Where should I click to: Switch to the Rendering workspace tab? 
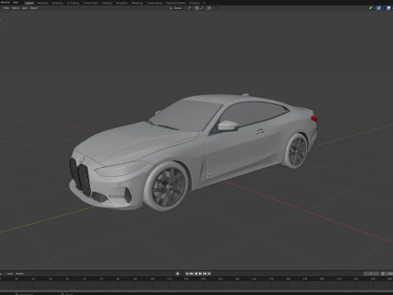pos(137,3)
